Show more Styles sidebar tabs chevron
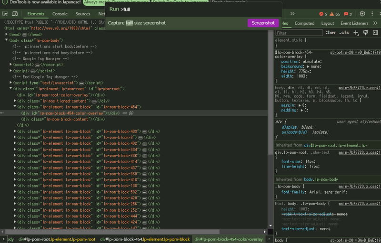This screenshot has width=381, height=243. pyautogui.click(x=375, y=23)
